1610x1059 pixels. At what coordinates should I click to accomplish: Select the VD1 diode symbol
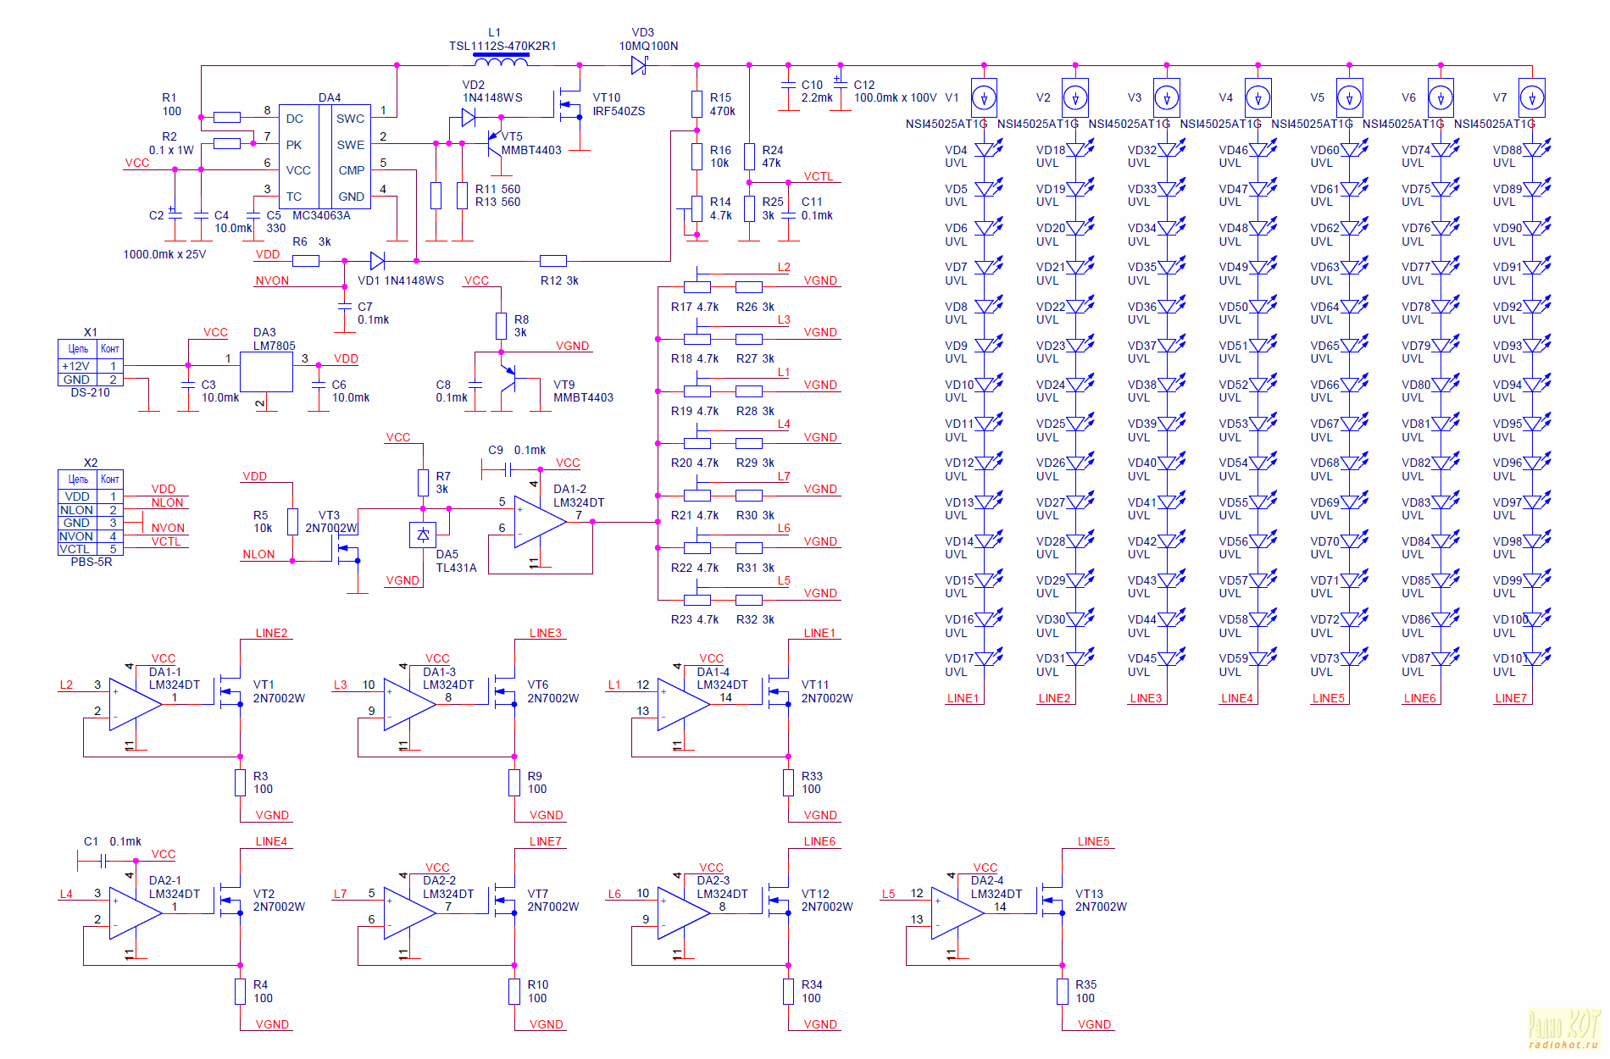click(x=377, y=261)
